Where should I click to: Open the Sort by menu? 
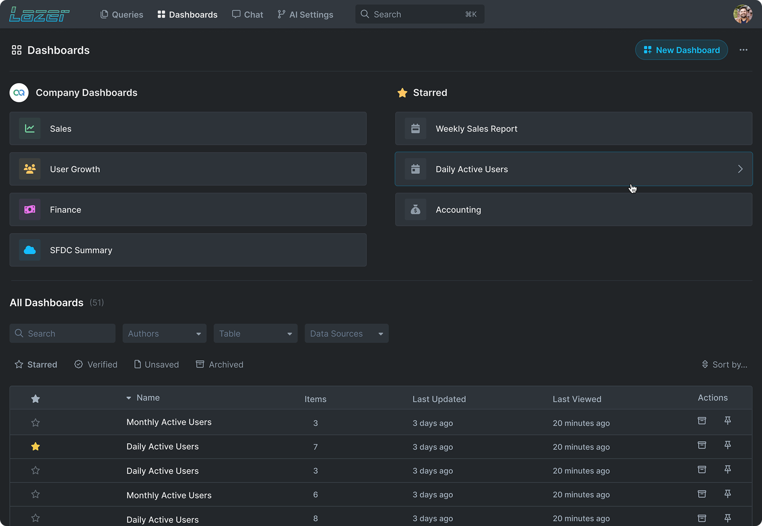click(x=724, y=364)
